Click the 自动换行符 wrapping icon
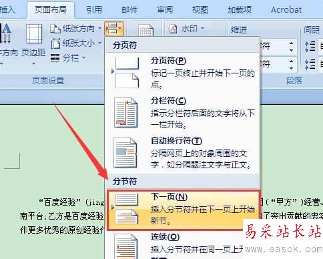 (x=125, y=153)
